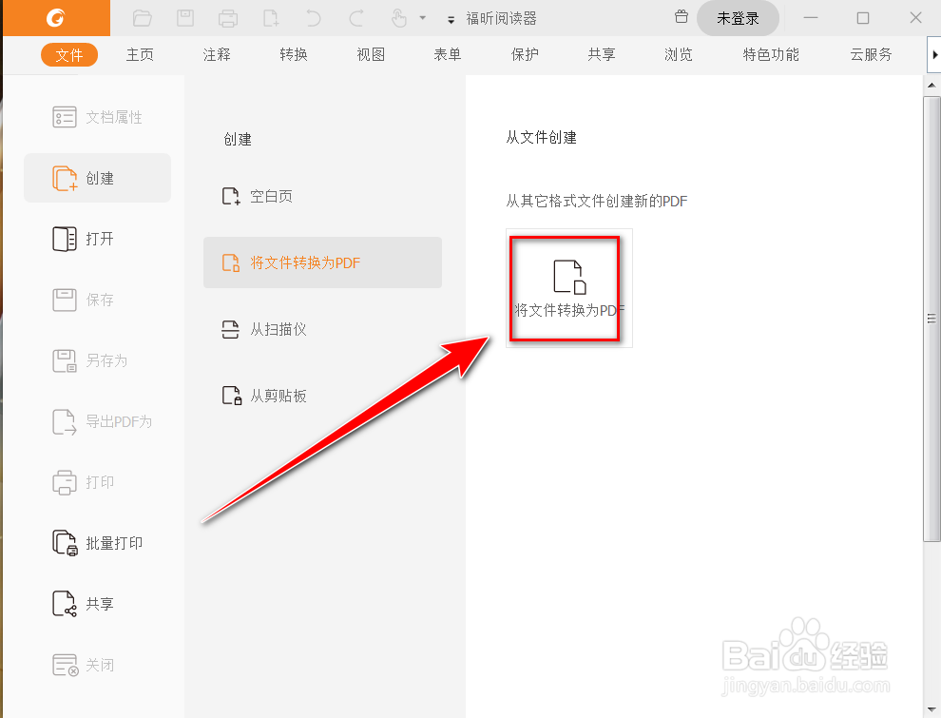Open scanner import via 从扫描仪 icon
This screenshot has width=941, height=718.
(x=230, y=329)
